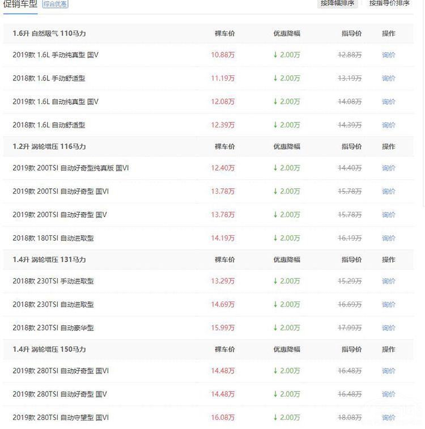The image size is (425, 429).
Task: Select model 2018款 230TSI 自动豪华型
Action: (x=53, y=328)
